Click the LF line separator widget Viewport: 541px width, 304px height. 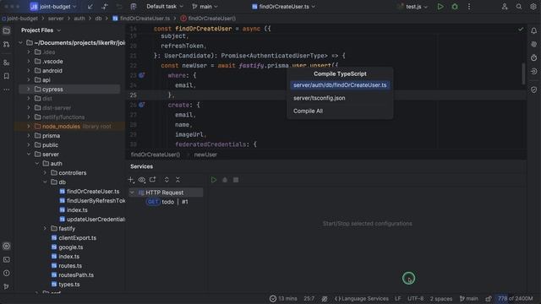click(x=398, y=298)
